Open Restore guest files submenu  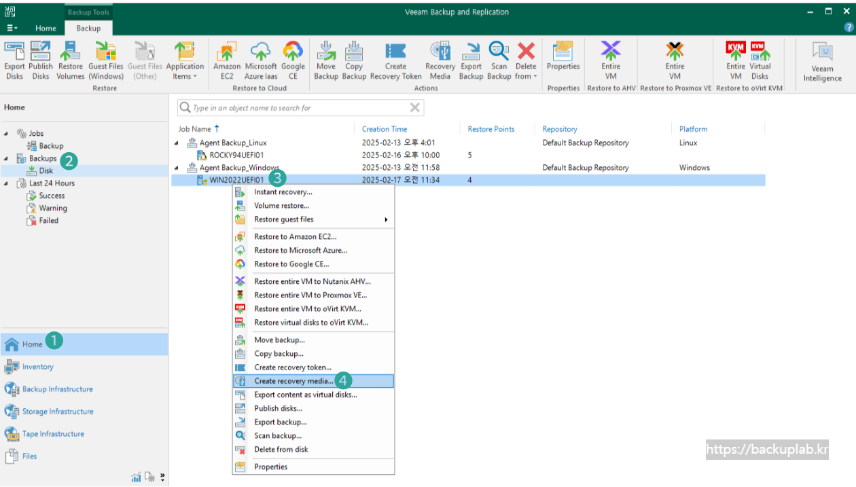[x=313, y=219]
